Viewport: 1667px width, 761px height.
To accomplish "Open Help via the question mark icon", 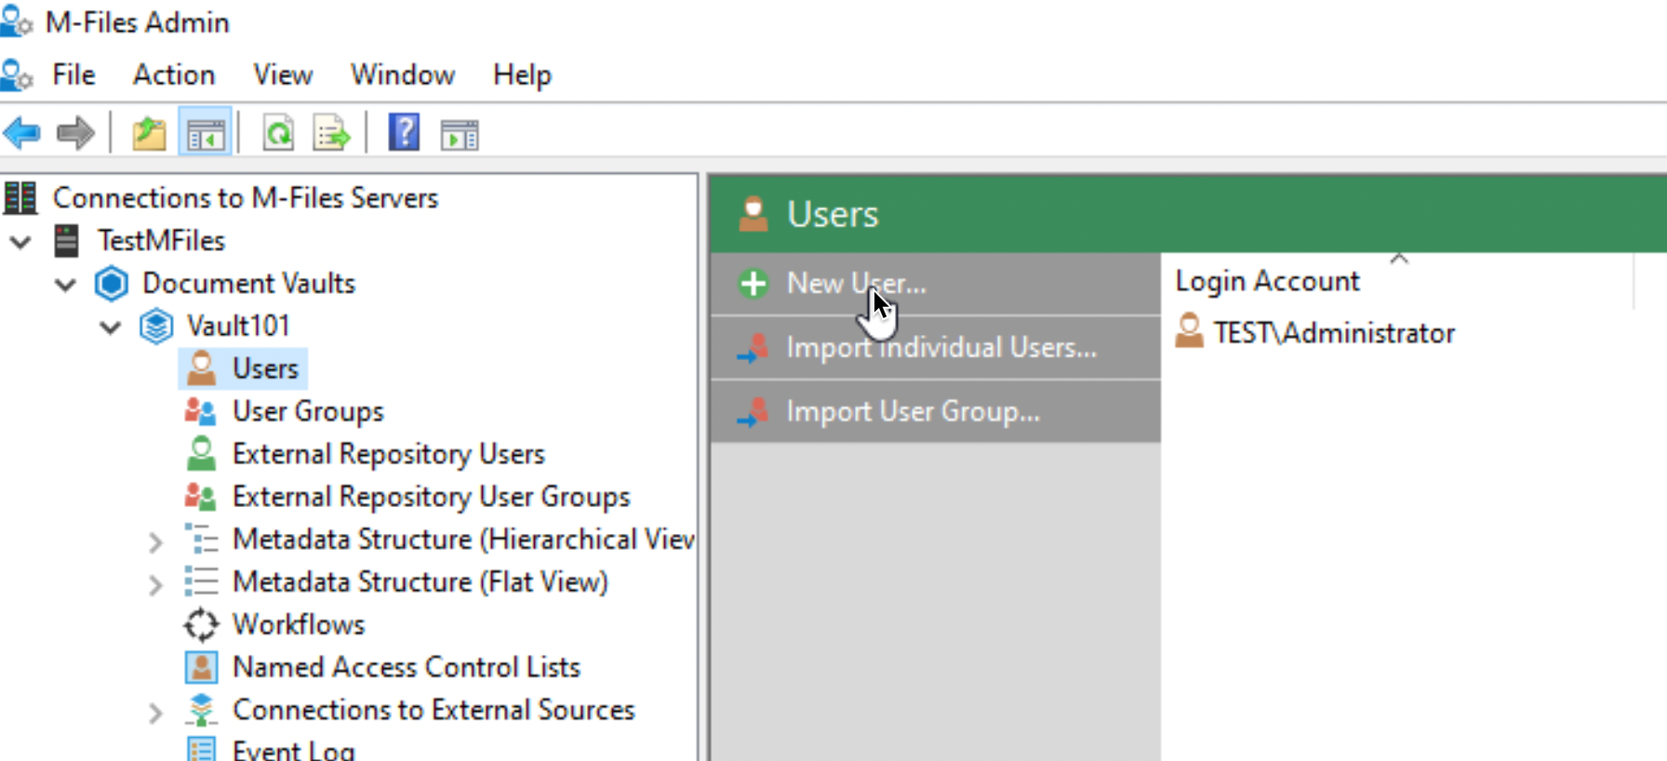I will coord(405,133).
